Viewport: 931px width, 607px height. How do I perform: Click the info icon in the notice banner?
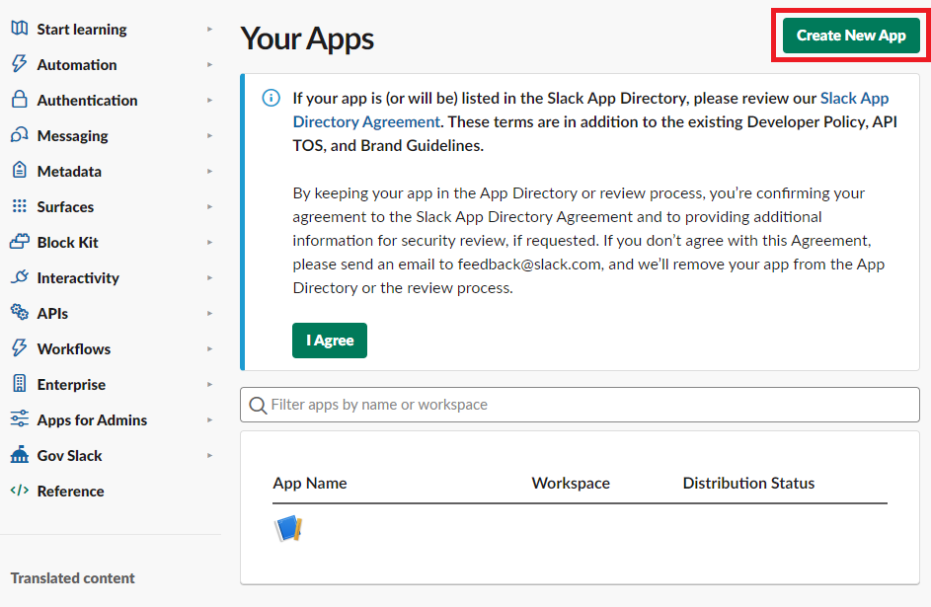[271, 98]
